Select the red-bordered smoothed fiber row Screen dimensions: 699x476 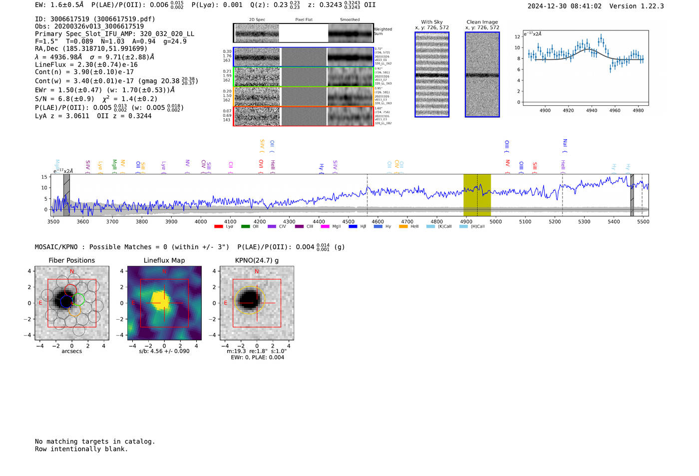click(350, 116)
